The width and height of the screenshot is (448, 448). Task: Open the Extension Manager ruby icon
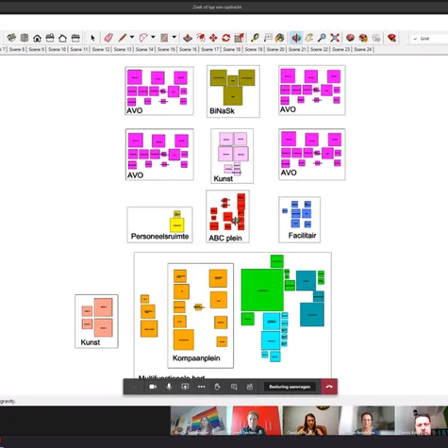click(x=391, y=38)
